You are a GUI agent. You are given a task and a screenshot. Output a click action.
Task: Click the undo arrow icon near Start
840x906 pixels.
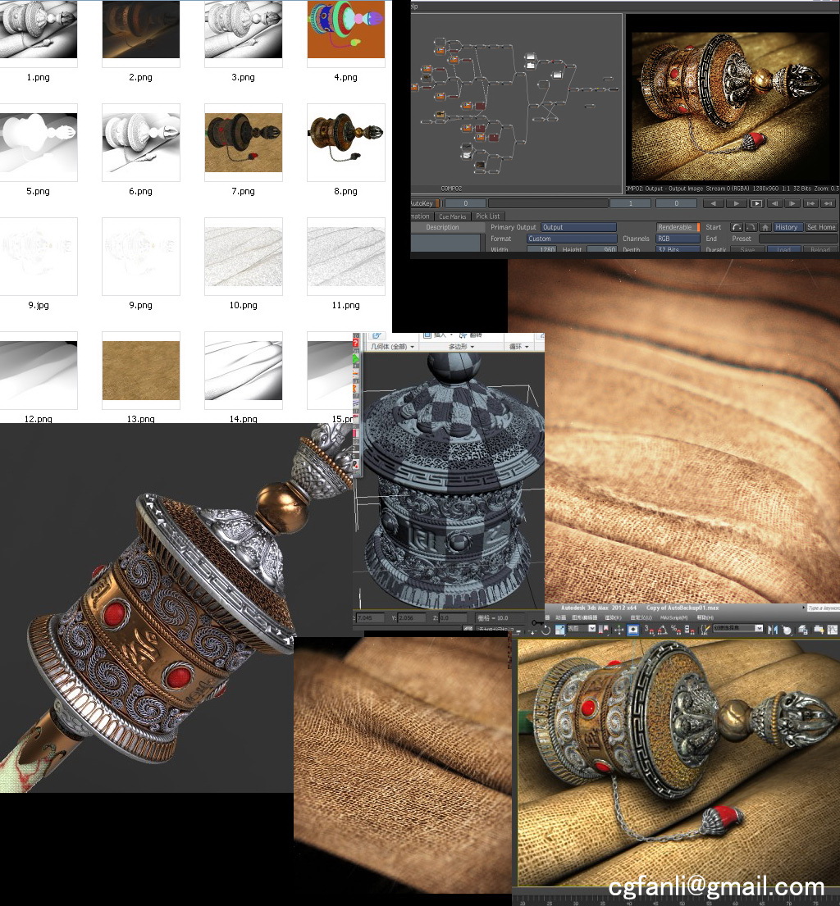tap(737, 227)
